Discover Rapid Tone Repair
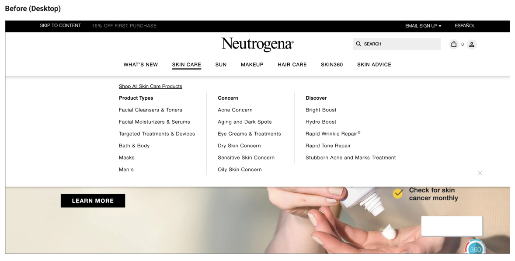The width and height of the screenshot is (515, 261). click(x=328, y=146)
